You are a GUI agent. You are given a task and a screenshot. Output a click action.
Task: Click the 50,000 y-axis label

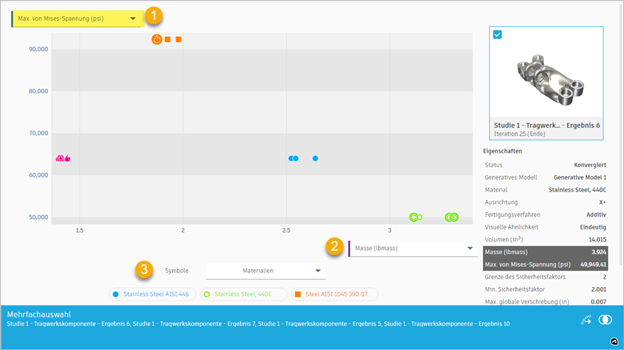(x=38, y=217)
